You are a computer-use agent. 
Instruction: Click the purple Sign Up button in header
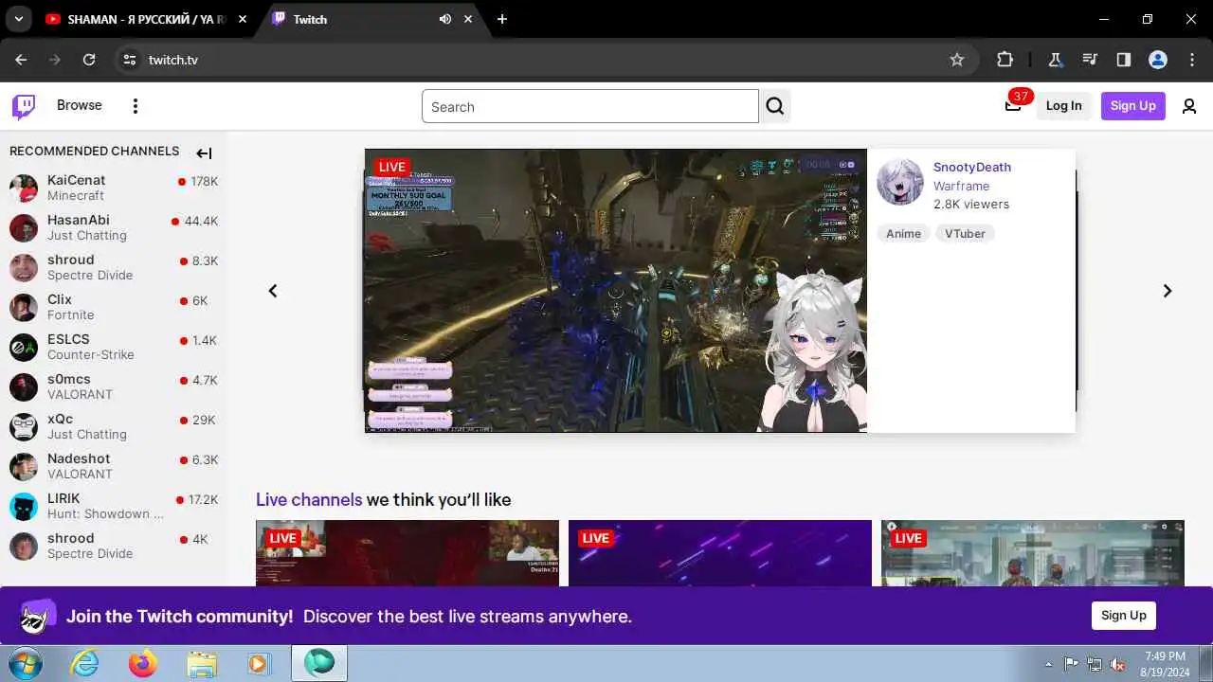[x=1133, y=106]
